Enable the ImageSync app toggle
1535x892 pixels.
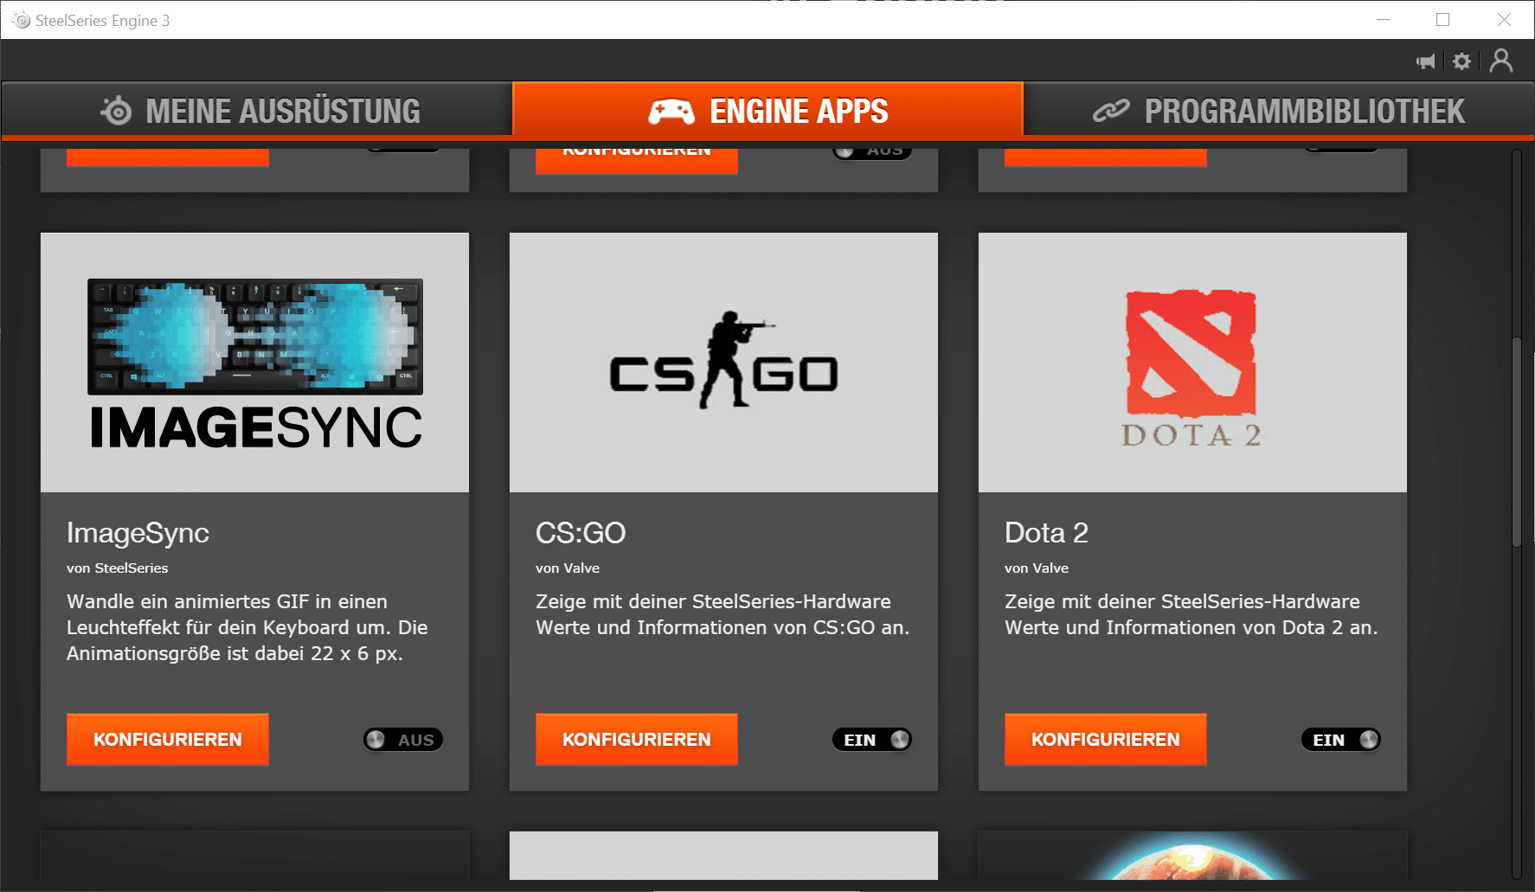(x=403, y=740)
